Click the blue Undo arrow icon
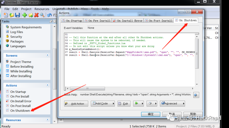Viewport: 229px width, 128px height. pos(49,15)
